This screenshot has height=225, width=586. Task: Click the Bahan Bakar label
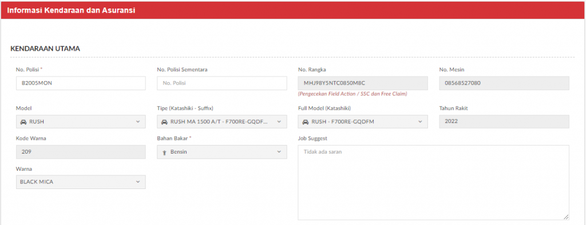tap(174, 138)
